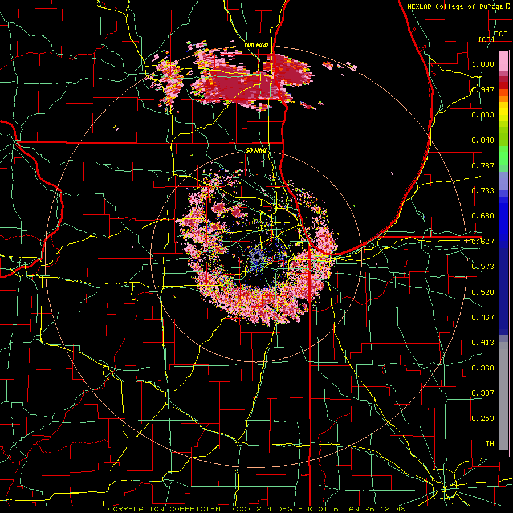The height and width of the screenshot is (513, 513).
Task: Select the 1.000 scale value
Action: (483, 64)
